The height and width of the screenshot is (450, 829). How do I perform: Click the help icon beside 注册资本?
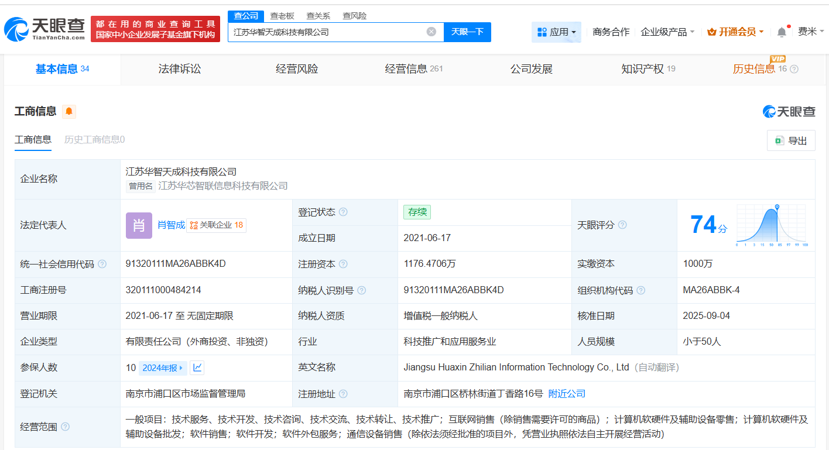coord(343,264)
